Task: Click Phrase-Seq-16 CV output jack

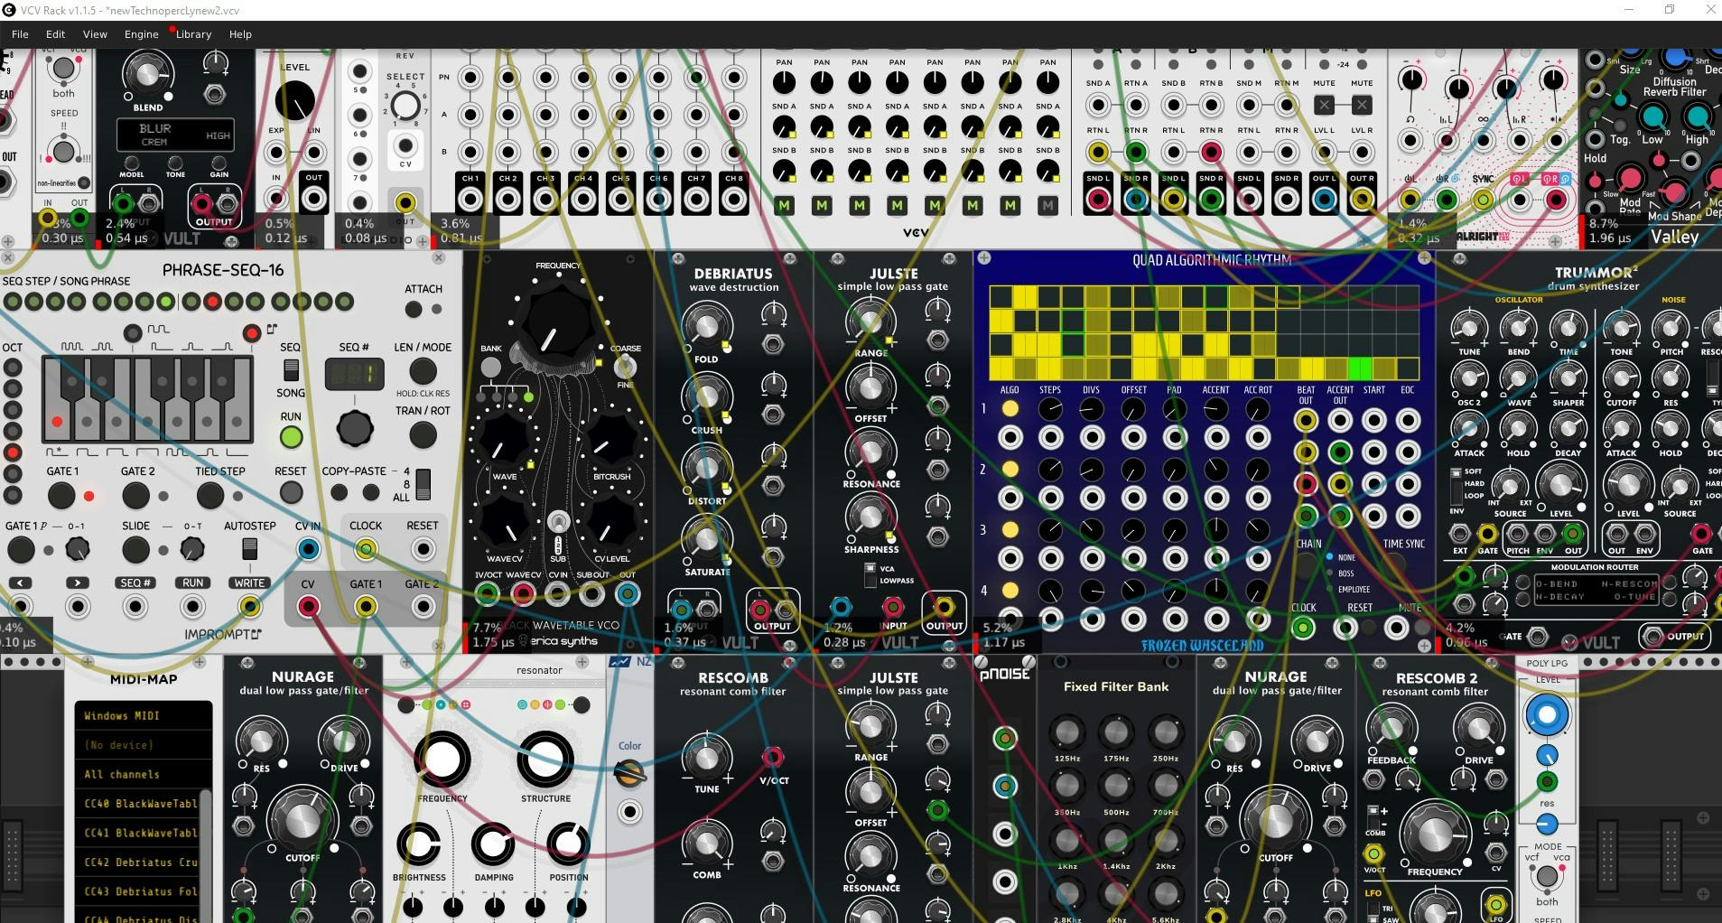Action: click(x=308, y=607)
